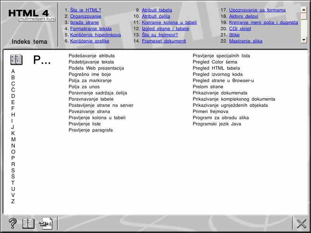Exit using the X icon at bottom right
Image resolution: width=311 pixels, height=233 pixels.
click(301, 223)
